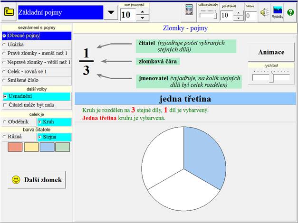Click the green help question mark
This screenshot has width=298, height=223.
pyautogui.click(x=290, y=12)
